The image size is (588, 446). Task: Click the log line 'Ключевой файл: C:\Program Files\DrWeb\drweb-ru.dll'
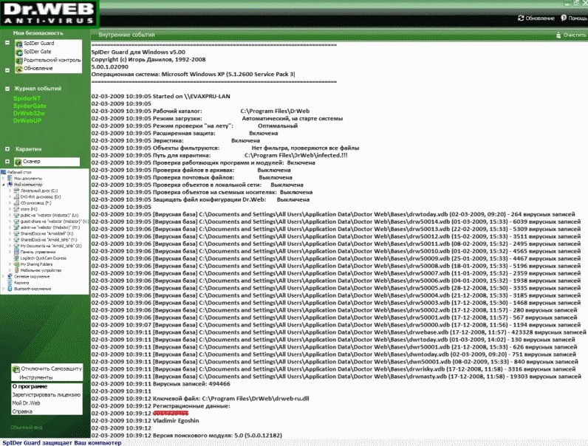(200, 399)
